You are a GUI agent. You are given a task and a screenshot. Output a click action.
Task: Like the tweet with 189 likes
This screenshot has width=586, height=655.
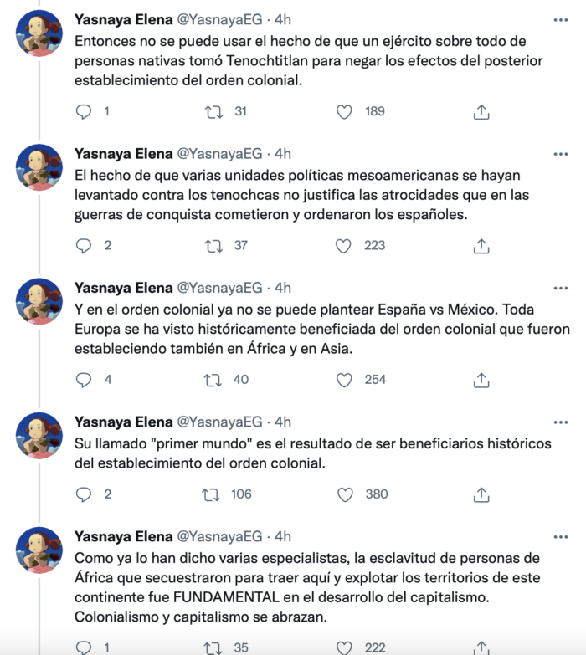pos(344,111)
